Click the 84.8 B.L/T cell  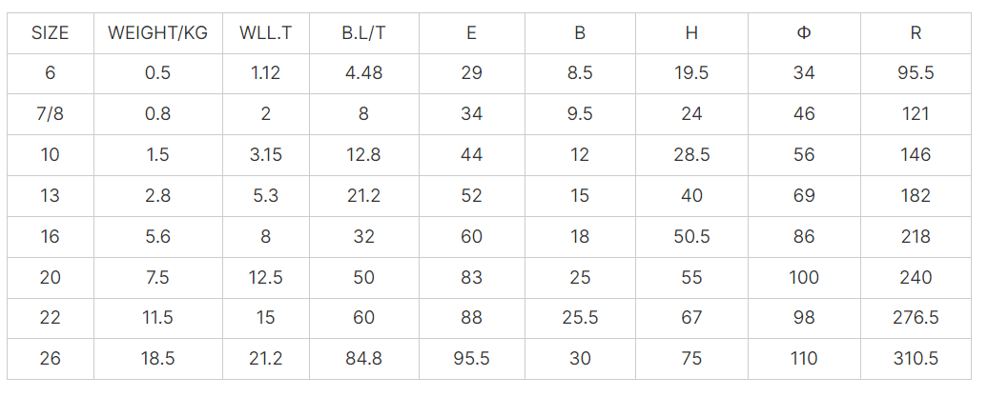click(x=363, y=359)
